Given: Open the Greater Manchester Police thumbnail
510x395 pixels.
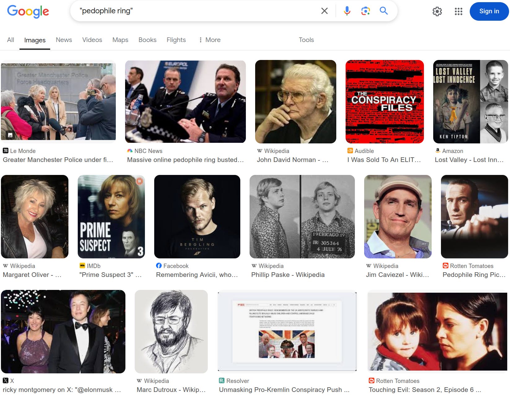Looking at the screenshot, I should point(59,101).
